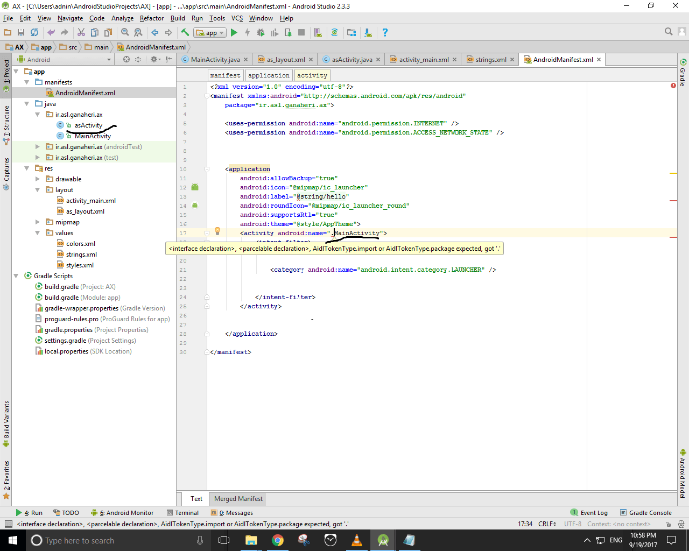
Task: Click the Find magnifier icon in toolbar
Action: (125, 33)
